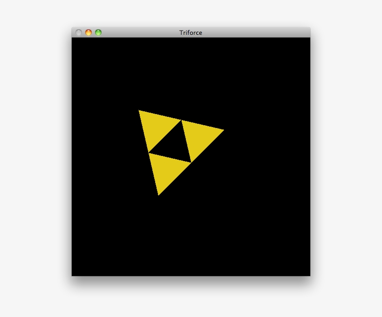This screenshot has width=382, height=317.
Task: Click the right yellow triangle of the Triforce
Action: 199,137
